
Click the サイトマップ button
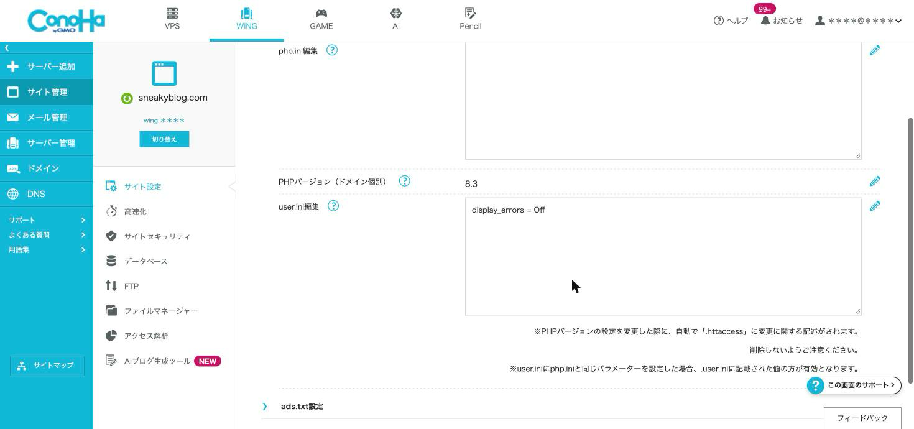[47, 366]
